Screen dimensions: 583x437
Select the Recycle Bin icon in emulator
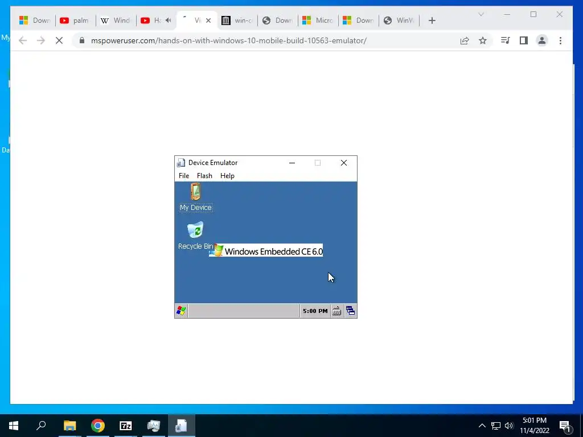click(196, 236)
